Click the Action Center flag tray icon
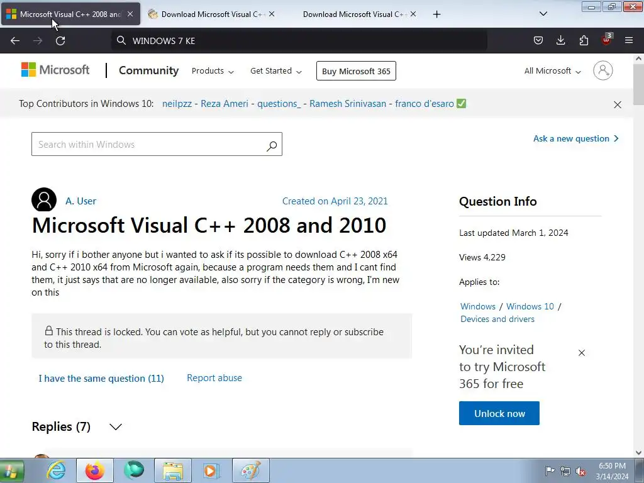Image resolution: width=644 pixels, height=483 pixels. [x=550, y=471]
